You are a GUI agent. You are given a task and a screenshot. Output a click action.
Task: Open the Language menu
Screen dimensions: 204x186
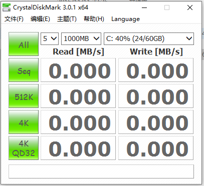point(125,19)
